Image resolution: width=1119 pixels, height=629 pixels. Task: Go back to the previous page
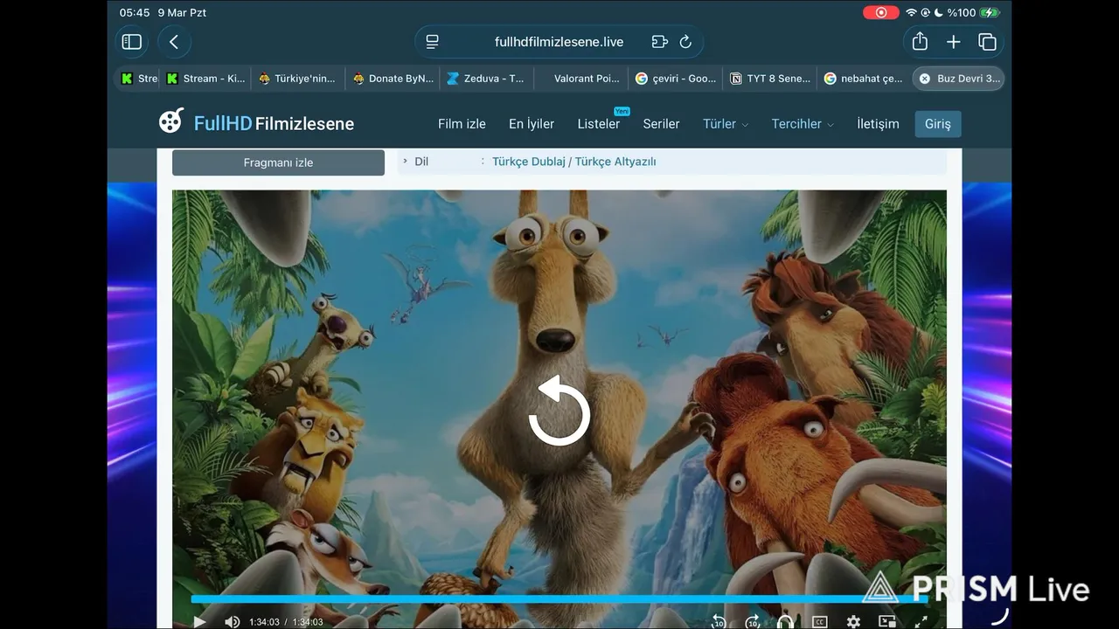174,42
